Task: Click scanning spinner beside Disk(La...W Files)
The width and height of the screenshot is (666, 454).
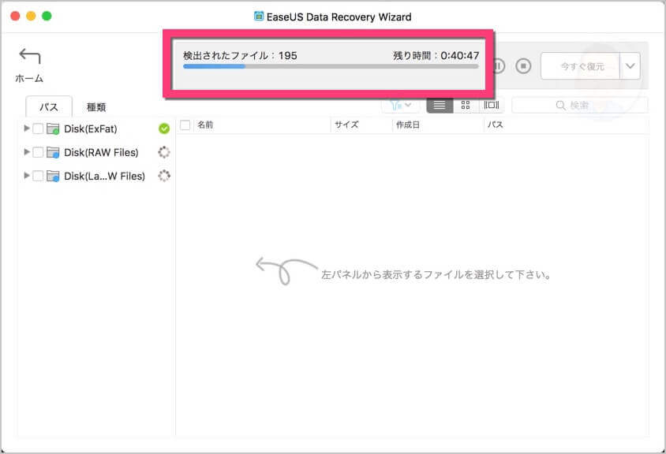Action: (164, 175)
